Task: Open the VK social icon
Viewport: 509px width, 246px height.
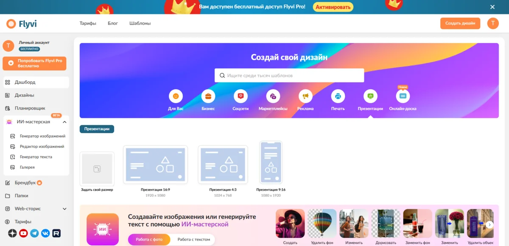Action: 45,233
